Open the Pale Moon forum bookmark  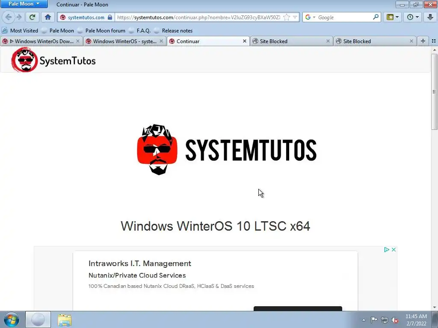101,30
